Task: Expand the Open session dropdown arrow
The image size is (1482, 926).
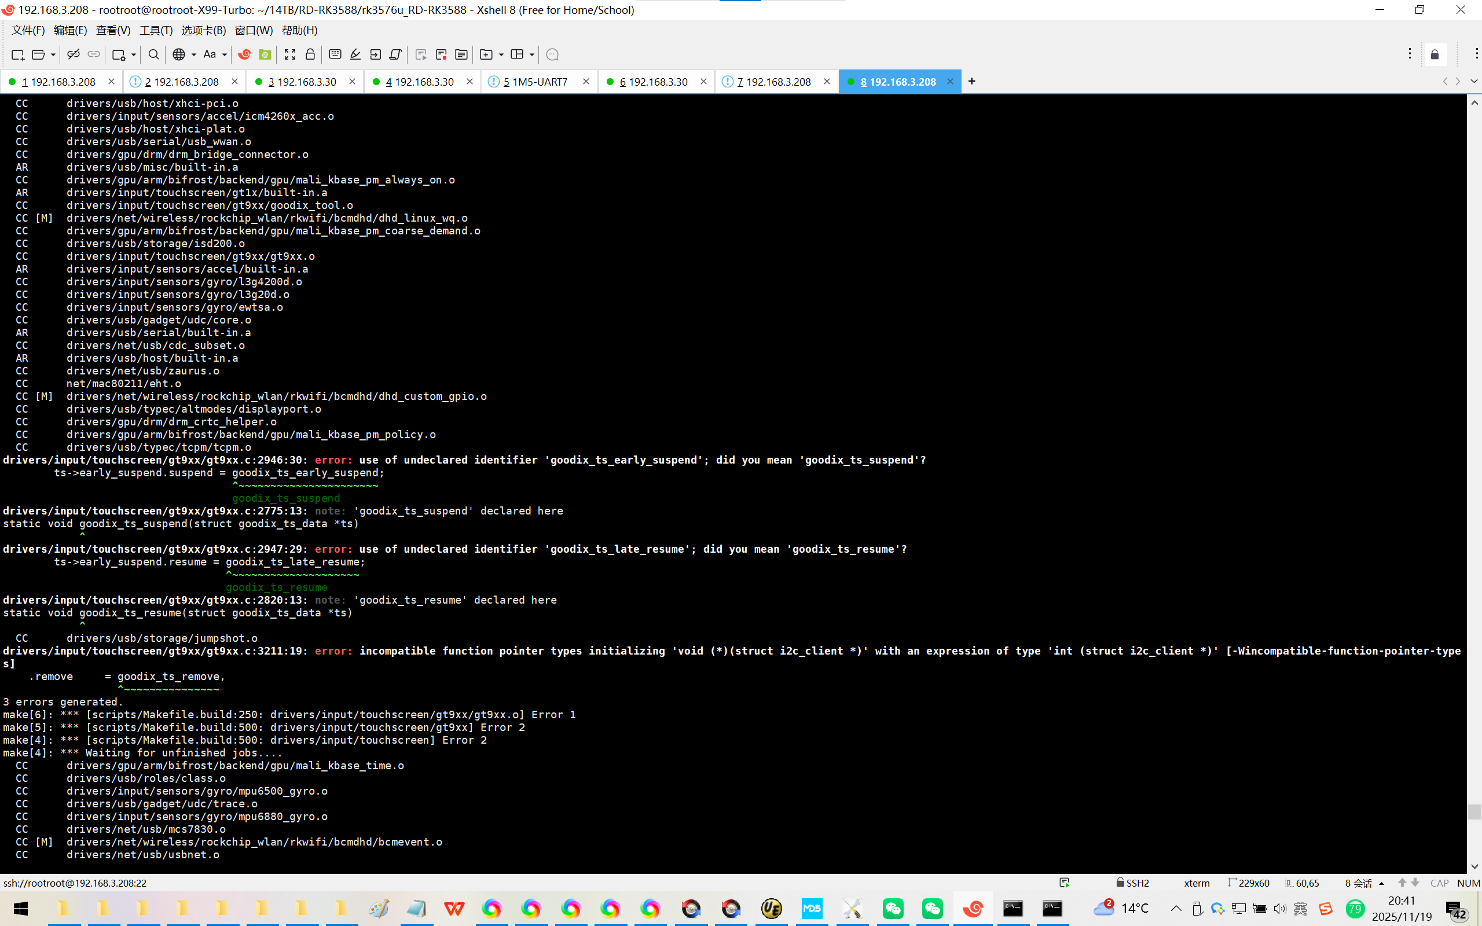Action: tap(53, 54)
